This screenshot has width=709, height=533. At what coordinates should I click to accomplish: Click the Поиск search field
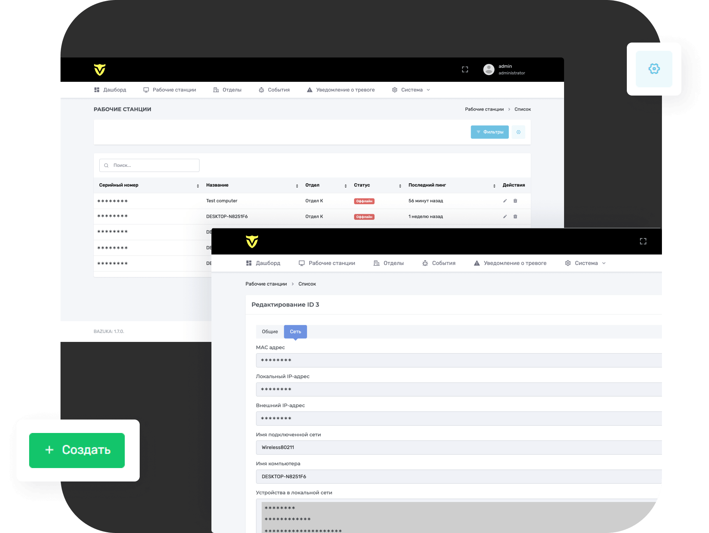tap(149, 165)
